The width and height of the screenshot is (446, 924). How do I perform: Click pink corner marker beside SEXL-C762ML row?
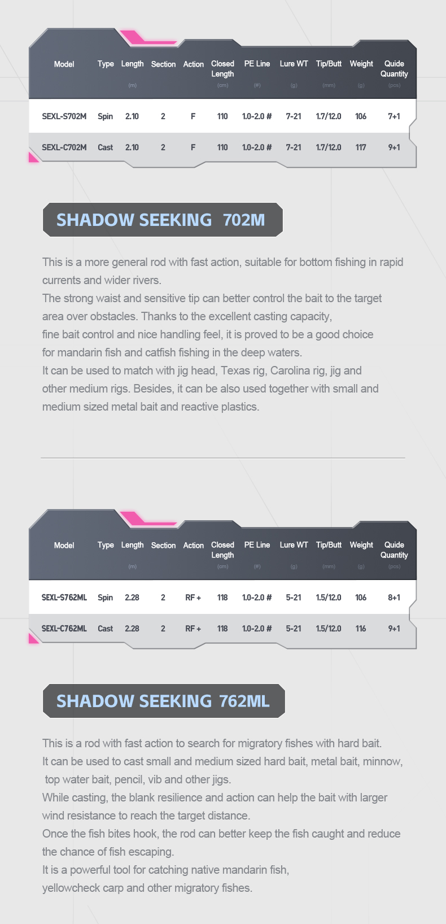click(33, 638)
